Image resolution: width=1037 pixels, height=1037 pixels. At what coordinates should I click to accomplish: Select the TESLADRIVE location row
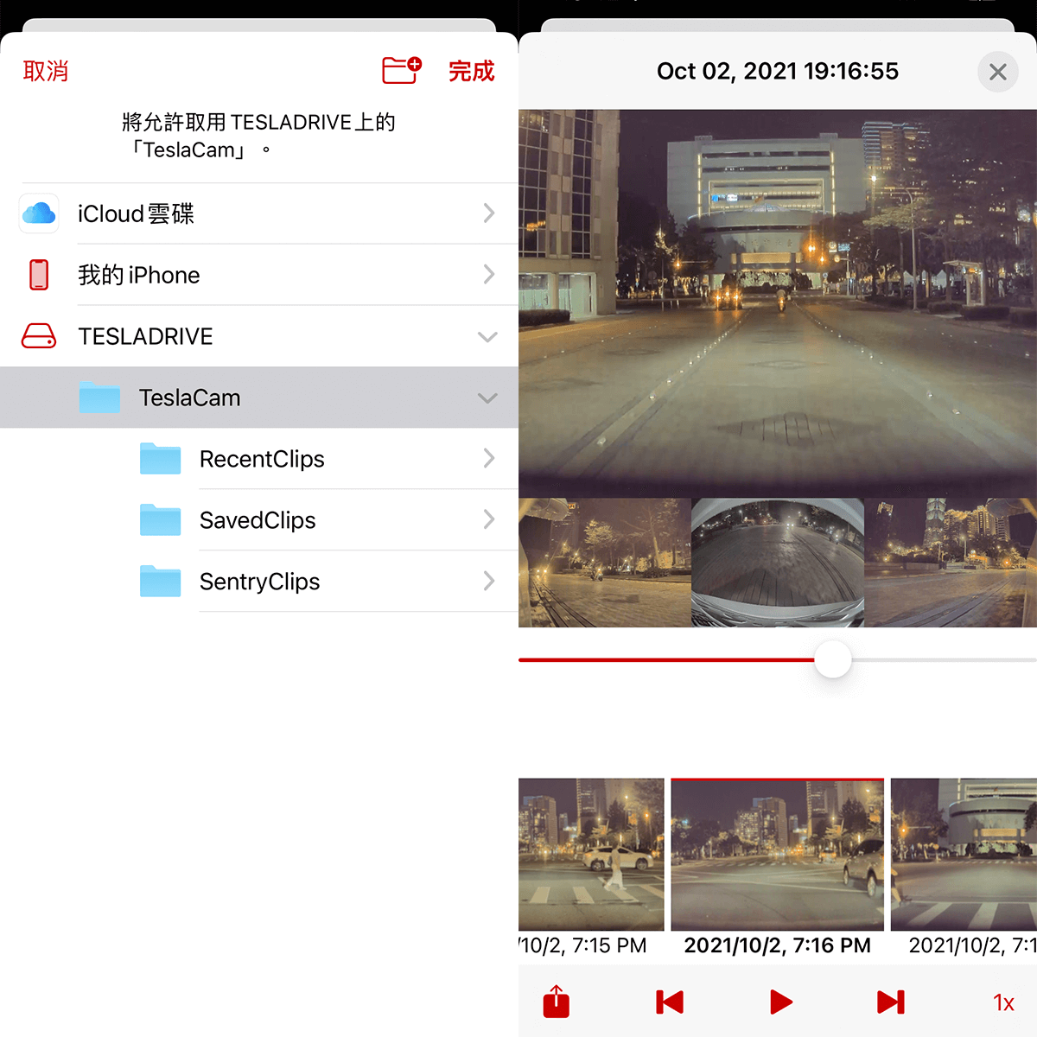coord(259,336)
